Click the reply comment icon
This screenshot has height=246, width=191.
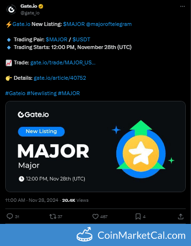tap(10, 216)
